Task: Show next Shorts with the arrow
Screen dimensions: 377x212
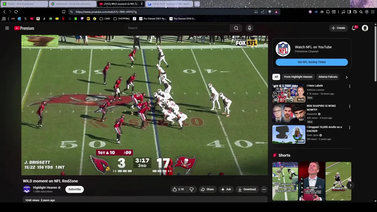Action: [x=350, y=185]
